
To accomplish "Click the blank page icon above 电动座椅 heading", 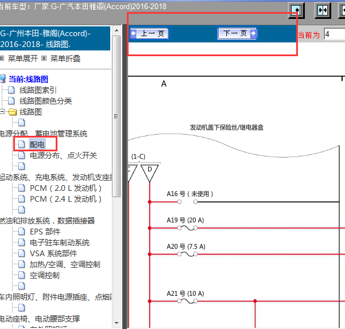I will (22, 308).
